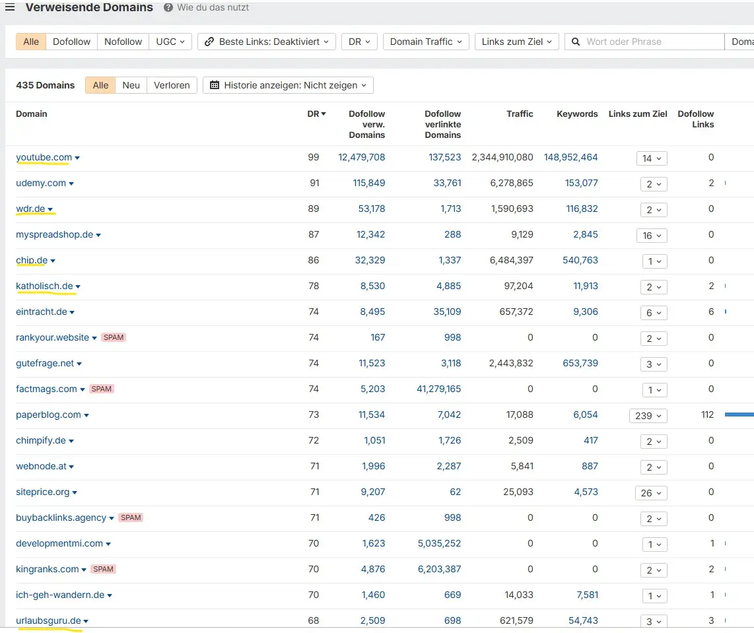Screen dimensions: 754x633
Task: Click SPAM badge on kingranks.com
Action: point(104,569)
